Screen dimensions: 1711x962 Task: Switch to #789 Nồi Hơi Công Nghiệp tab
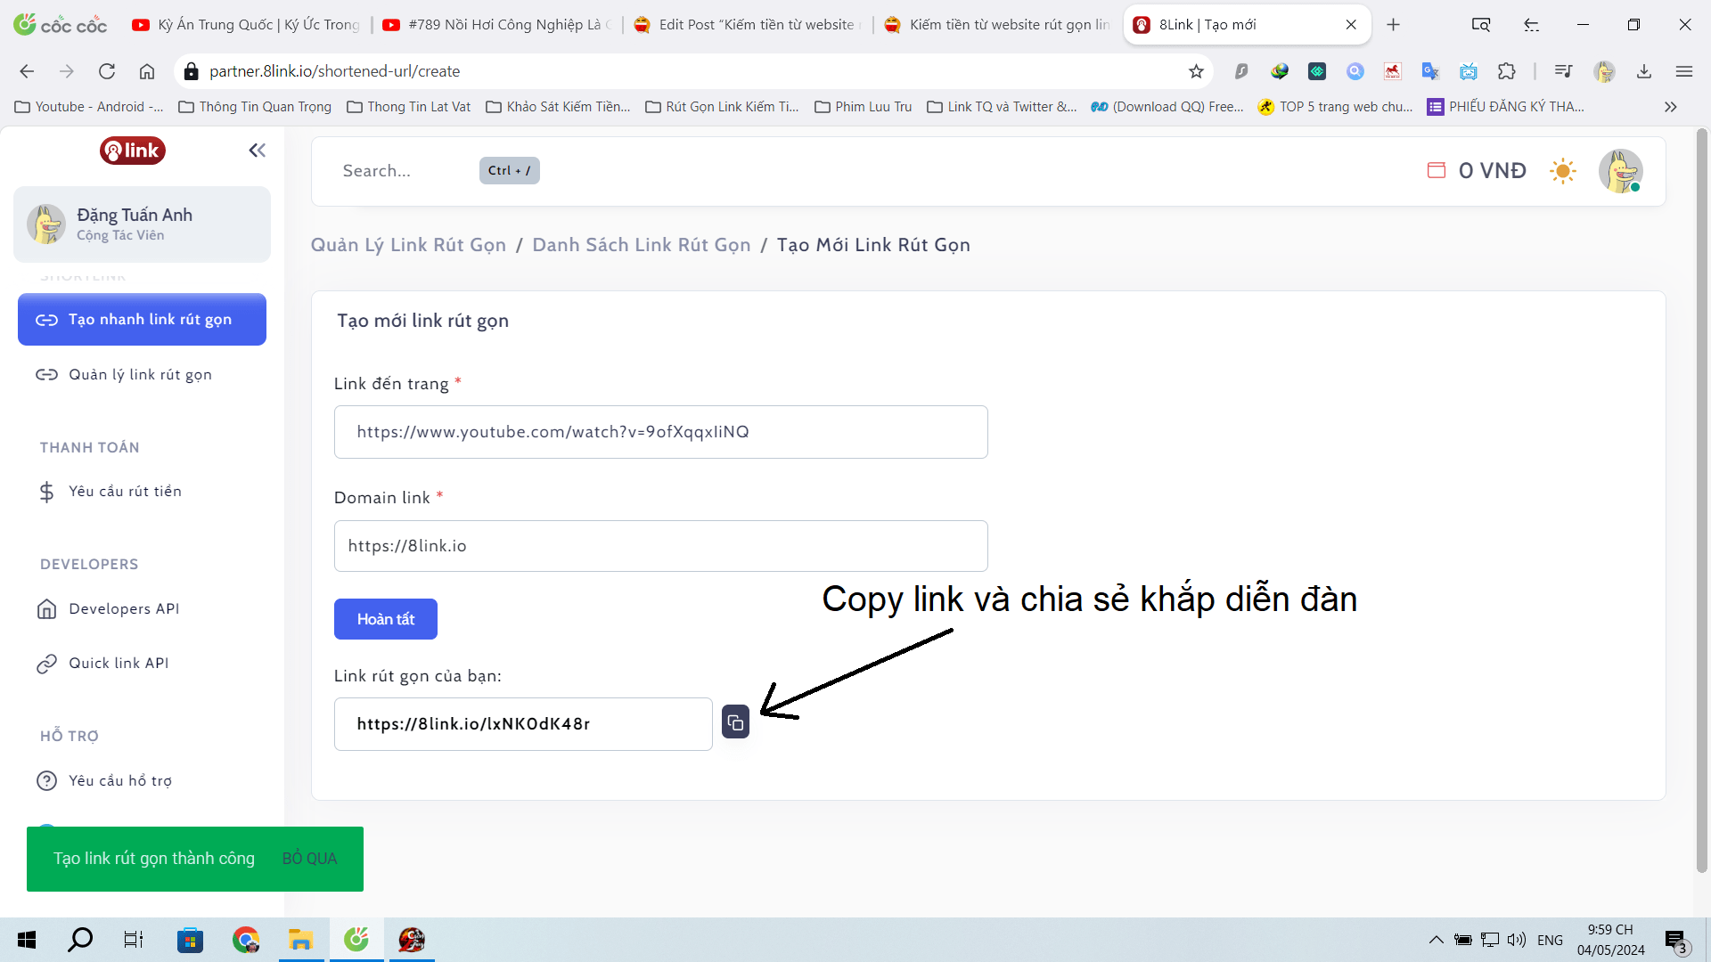click(495, 25)
